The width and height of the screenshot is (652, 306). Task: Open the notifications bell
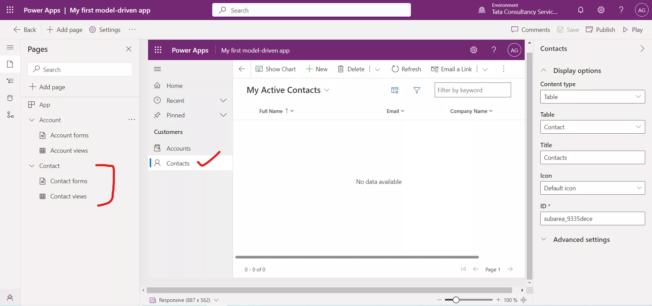pos(581,10)
